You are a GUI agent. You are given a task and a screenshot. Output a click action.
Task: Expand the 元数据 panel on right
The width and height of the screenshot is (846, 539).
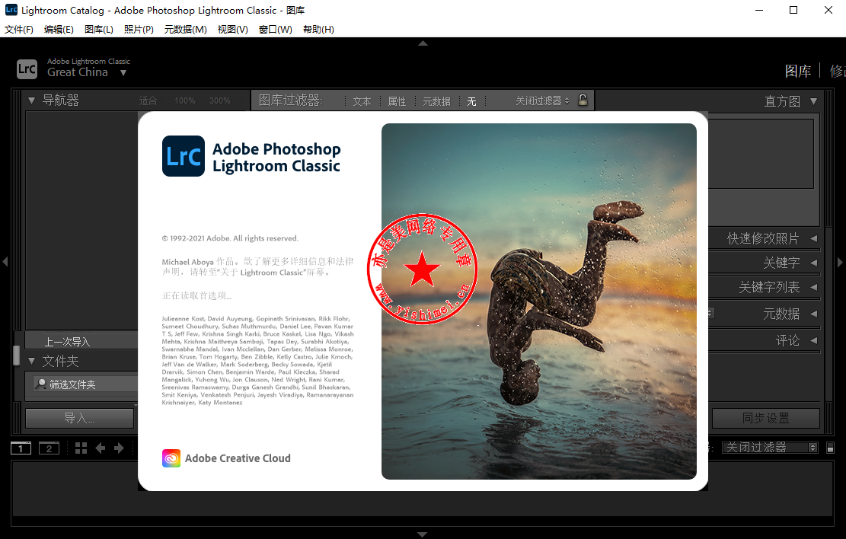pos(813,314)
